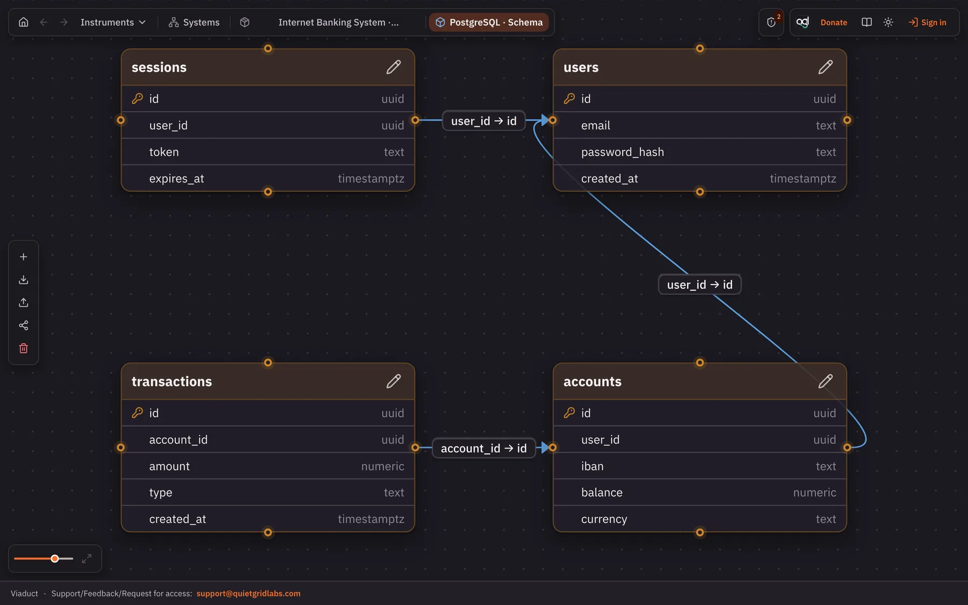This screenshot has width=968, height=605.
Task: Click the primary key icon in sessions
Action: 137,98
